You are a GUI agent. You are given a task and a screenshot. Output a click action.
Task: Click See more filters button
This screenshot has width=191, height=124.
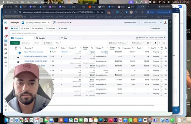(x=63, y=29)
